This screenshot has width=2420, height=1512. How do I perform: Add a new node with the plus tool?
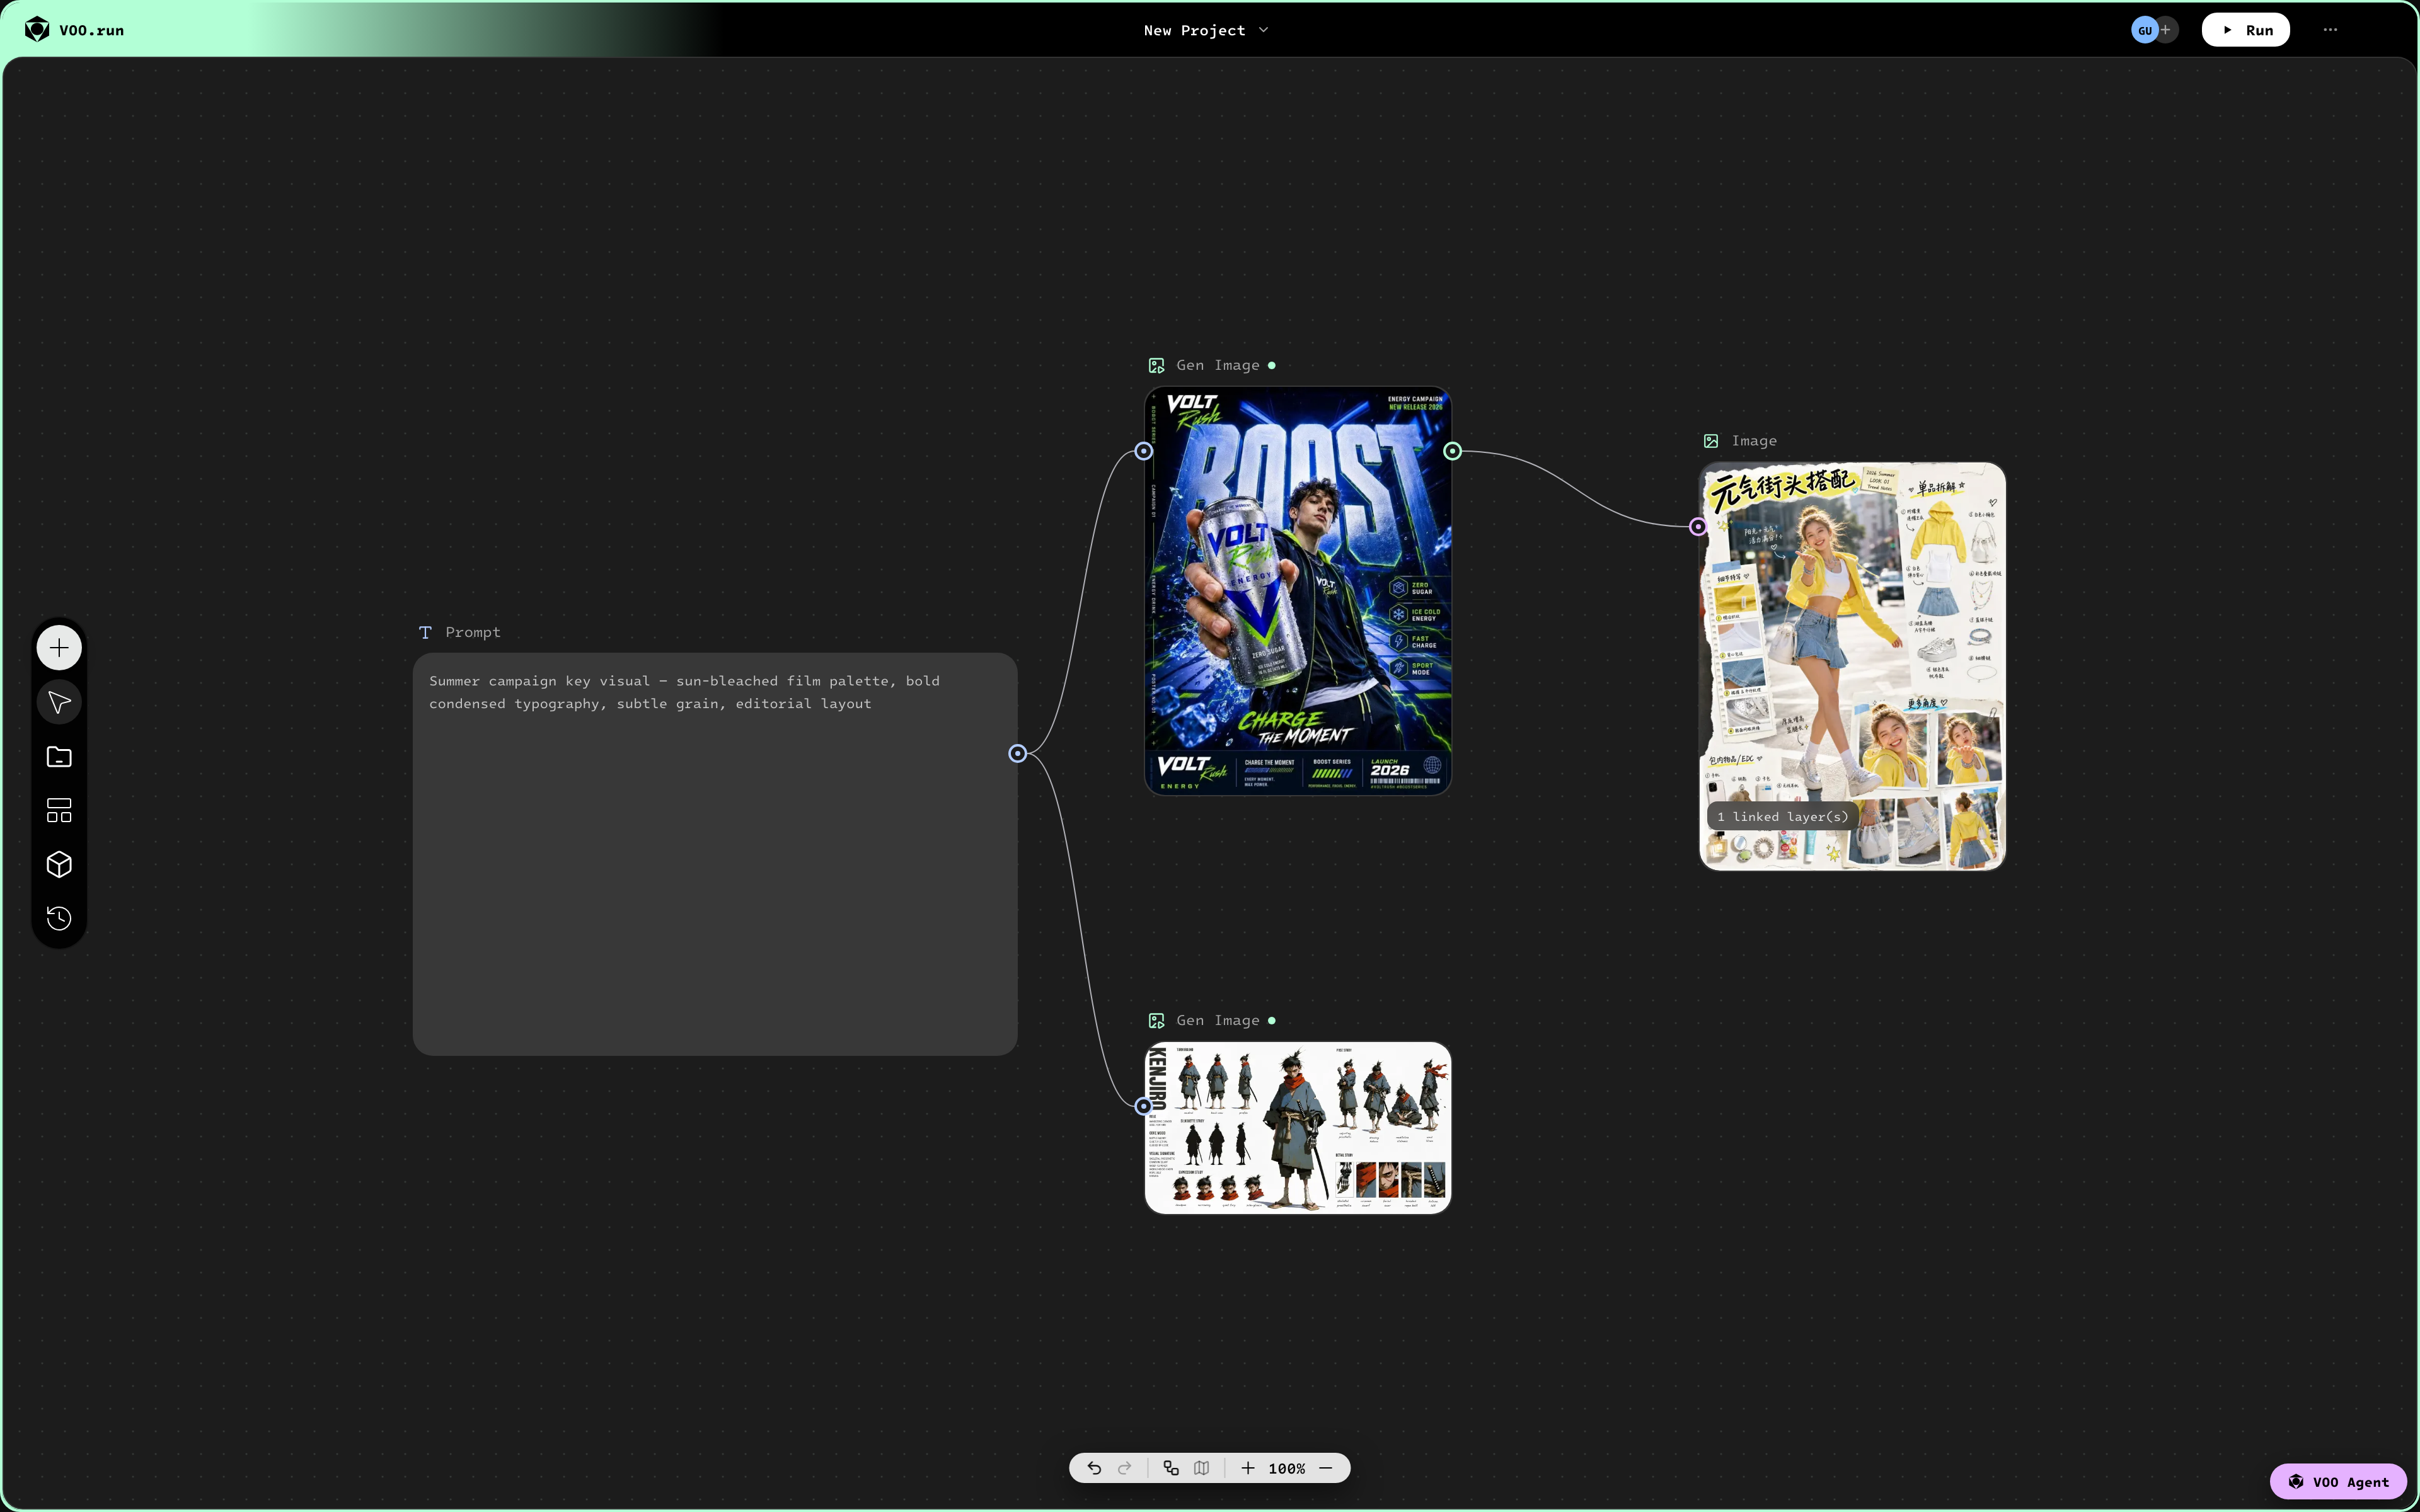point(59,648)
